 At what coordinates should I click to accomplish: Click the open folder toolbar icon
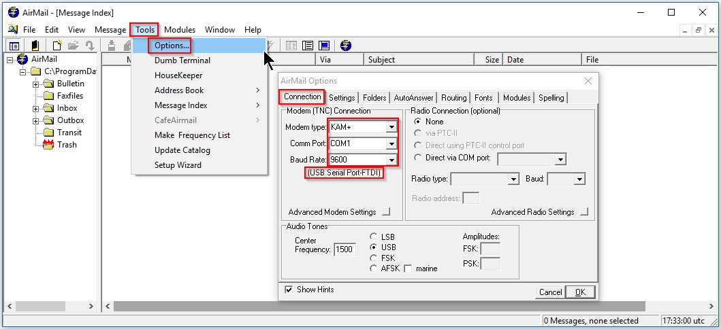73,46
